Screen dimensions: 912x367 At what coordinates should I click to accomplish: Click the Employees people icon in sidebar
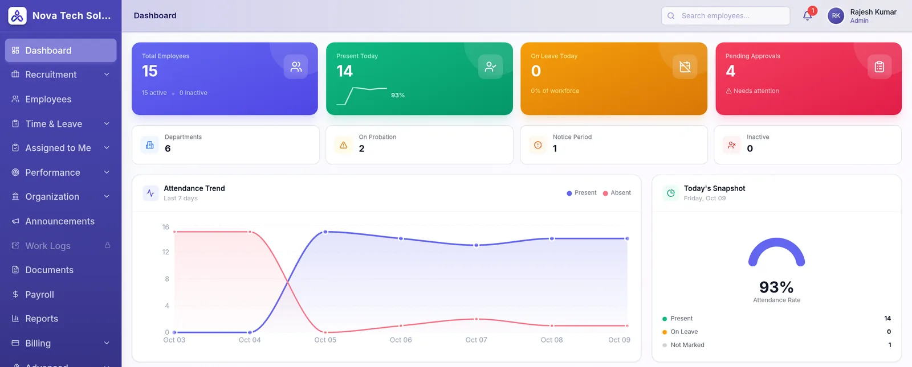(15, 99)
